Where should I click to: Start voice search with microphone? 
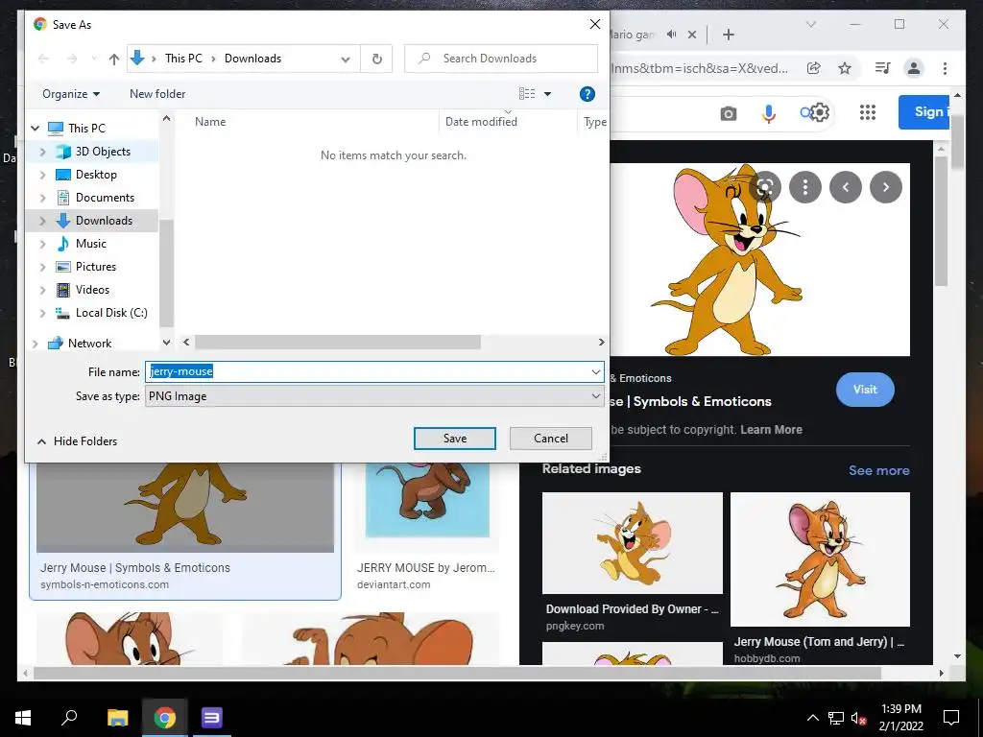click(769, 113)
